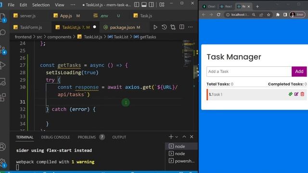The image size is (308, 173).
Task: Click the unsaved dot on TaskList.js tab
Action: tap(94, 27)
